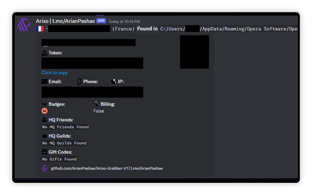
Task: Click the 'Email:' field label
Action: [x=55, y=81]
